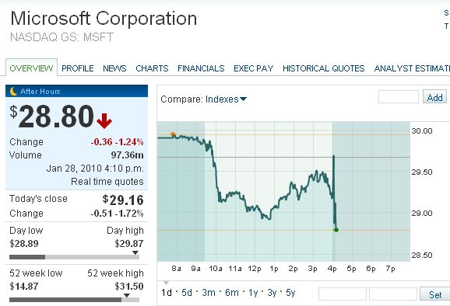Click the 52 week range triangle marker

point(127,295)
